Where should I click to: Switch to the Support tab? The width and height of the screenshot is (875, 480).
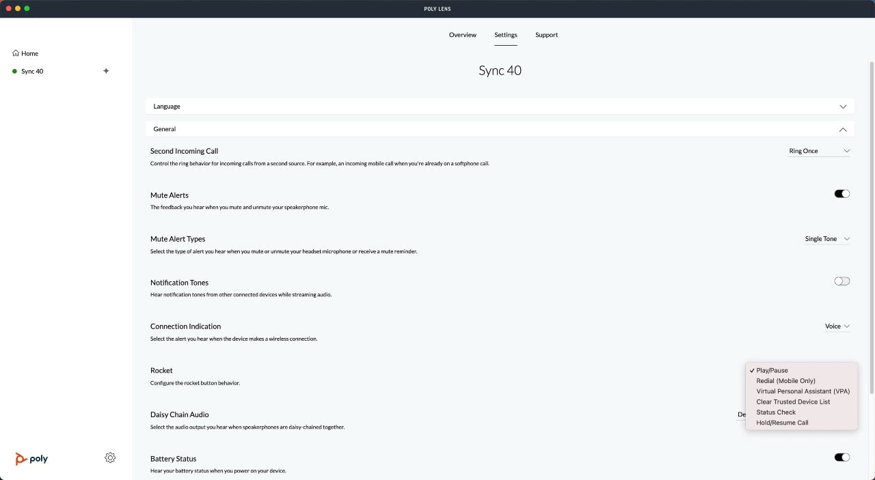click(x=546, y=35)
